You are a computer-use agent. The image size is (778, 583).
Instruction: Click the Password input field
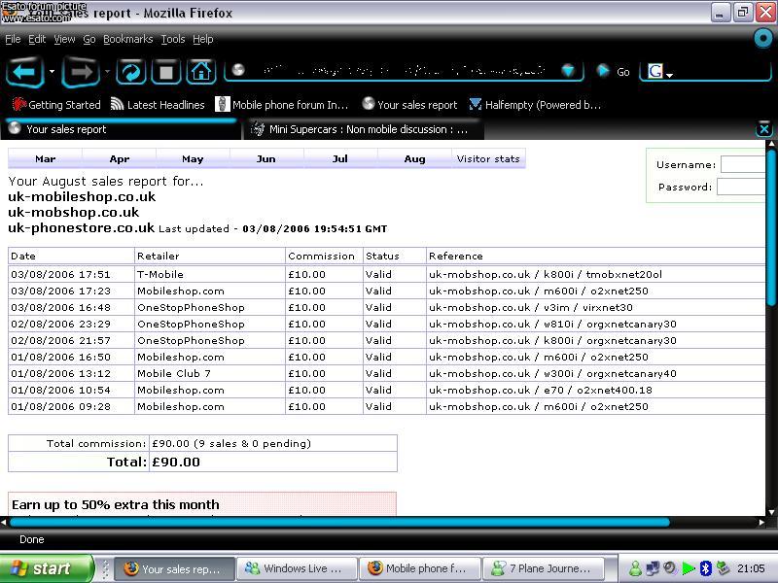(x=741, y=187)
